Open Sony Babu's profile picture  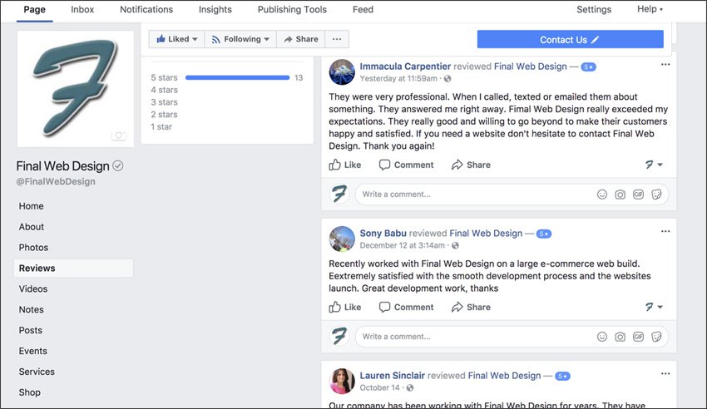342,239
